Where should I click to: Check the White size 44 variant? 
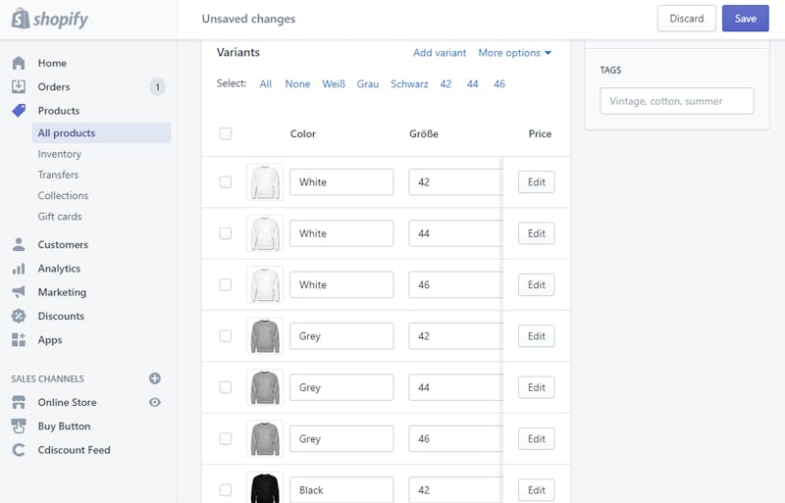click(226, 233)
